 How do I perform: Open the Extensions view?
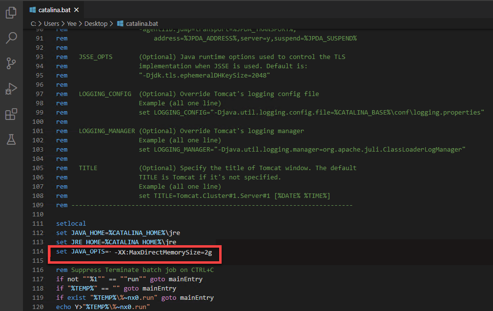click(11, 115)
